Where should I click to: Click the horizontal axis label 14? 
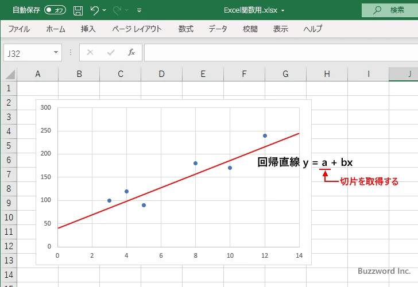click(299, 255)
